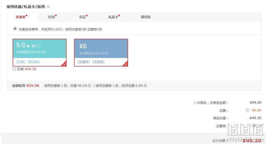Uncheck the 优惠组合推荐 checkbox
The height and width of the screenshot is (144, 266).
coord(15,29)
